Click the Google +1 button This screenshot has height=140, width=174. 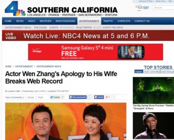point(108,97)
